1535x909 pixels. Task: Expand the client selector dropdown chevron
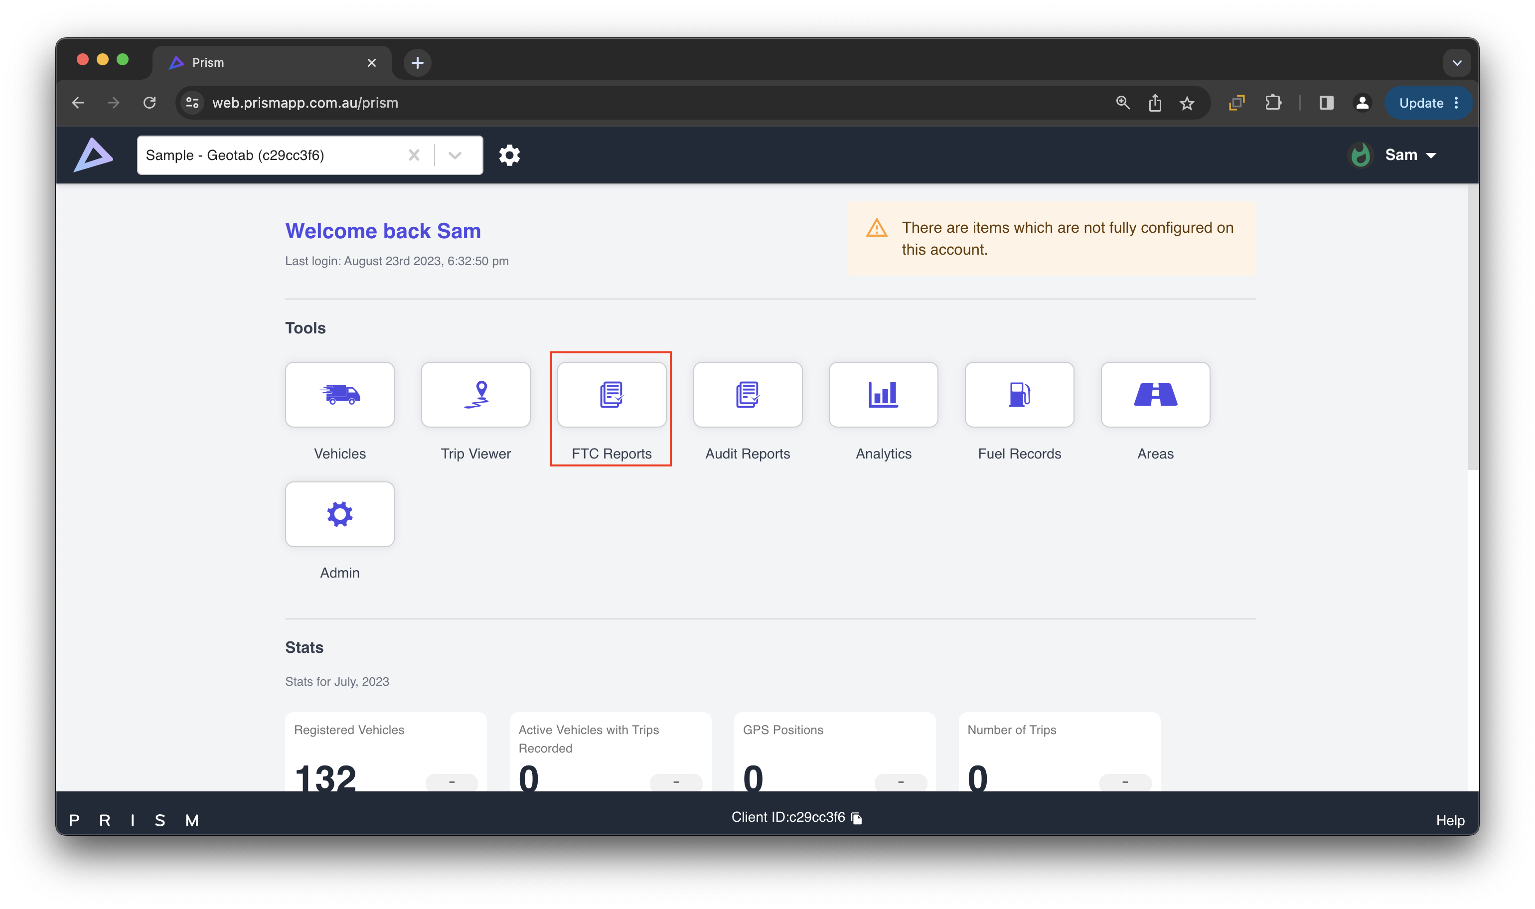(x=455, y=155)
